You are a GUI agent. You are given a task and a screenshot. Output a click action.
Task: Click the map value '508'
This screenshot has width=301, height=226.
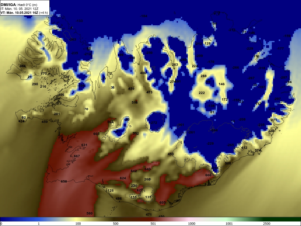pos(228,163)
